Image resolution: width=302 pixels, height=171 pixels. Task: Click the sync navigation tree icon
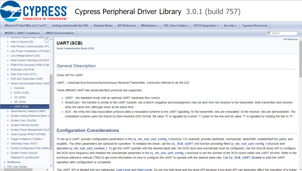click(46, 40)
